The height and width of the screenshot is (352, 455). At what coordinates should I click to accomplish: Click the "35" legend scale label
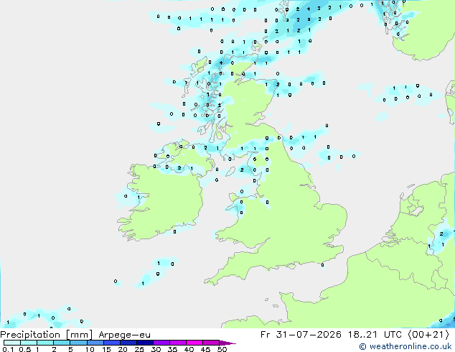point(172,349)
